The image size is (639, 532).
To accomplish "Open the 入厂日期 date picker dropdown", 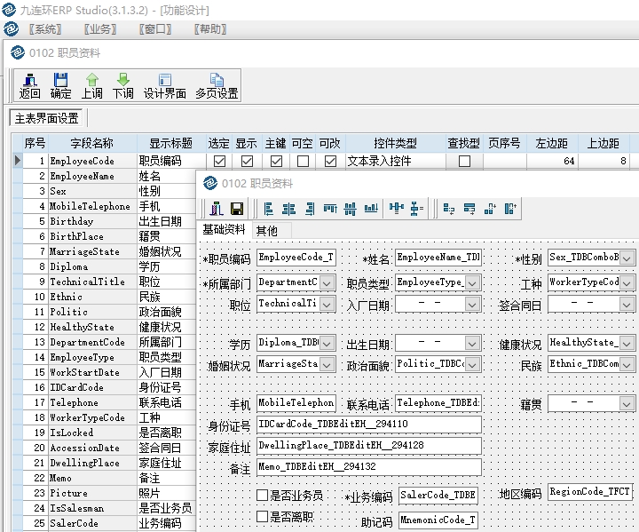I will pos(472,304).
